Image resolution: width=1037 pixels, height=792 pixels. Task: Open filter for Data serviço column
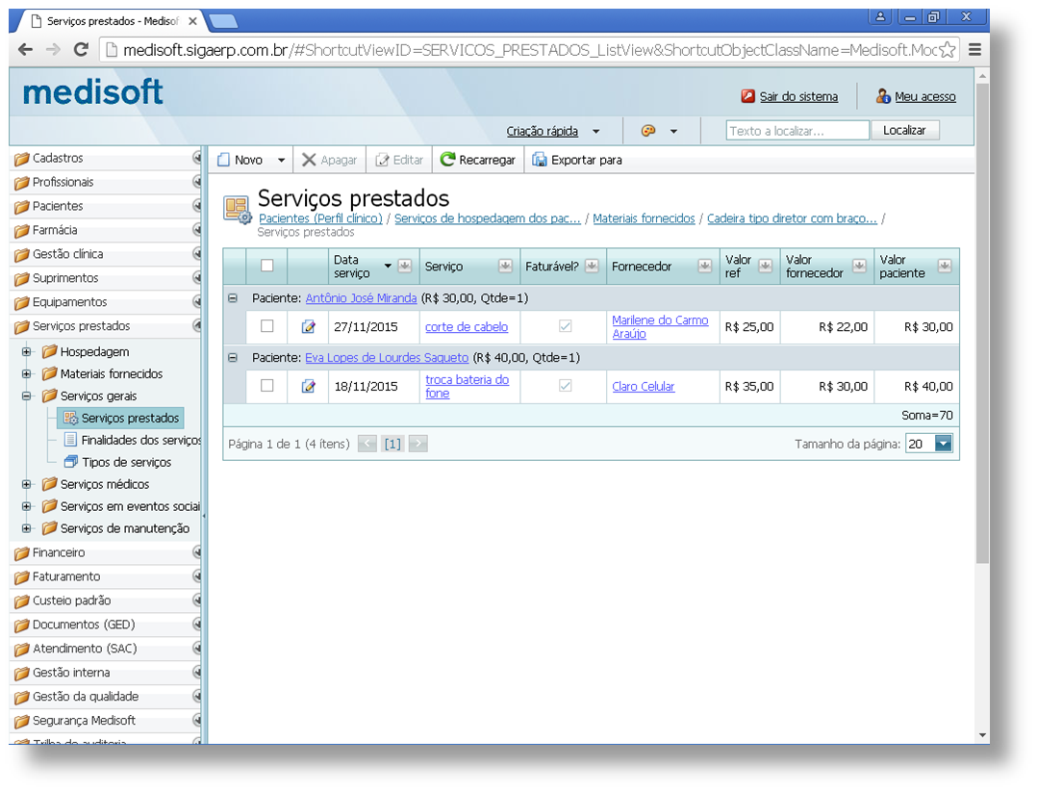click(405, 266)
